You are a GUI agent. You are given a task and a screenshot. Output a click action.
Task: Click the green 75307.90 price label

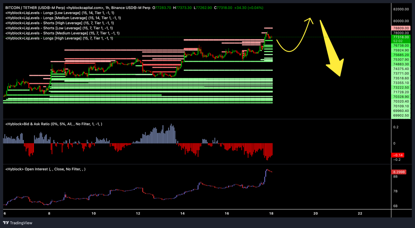401,59
